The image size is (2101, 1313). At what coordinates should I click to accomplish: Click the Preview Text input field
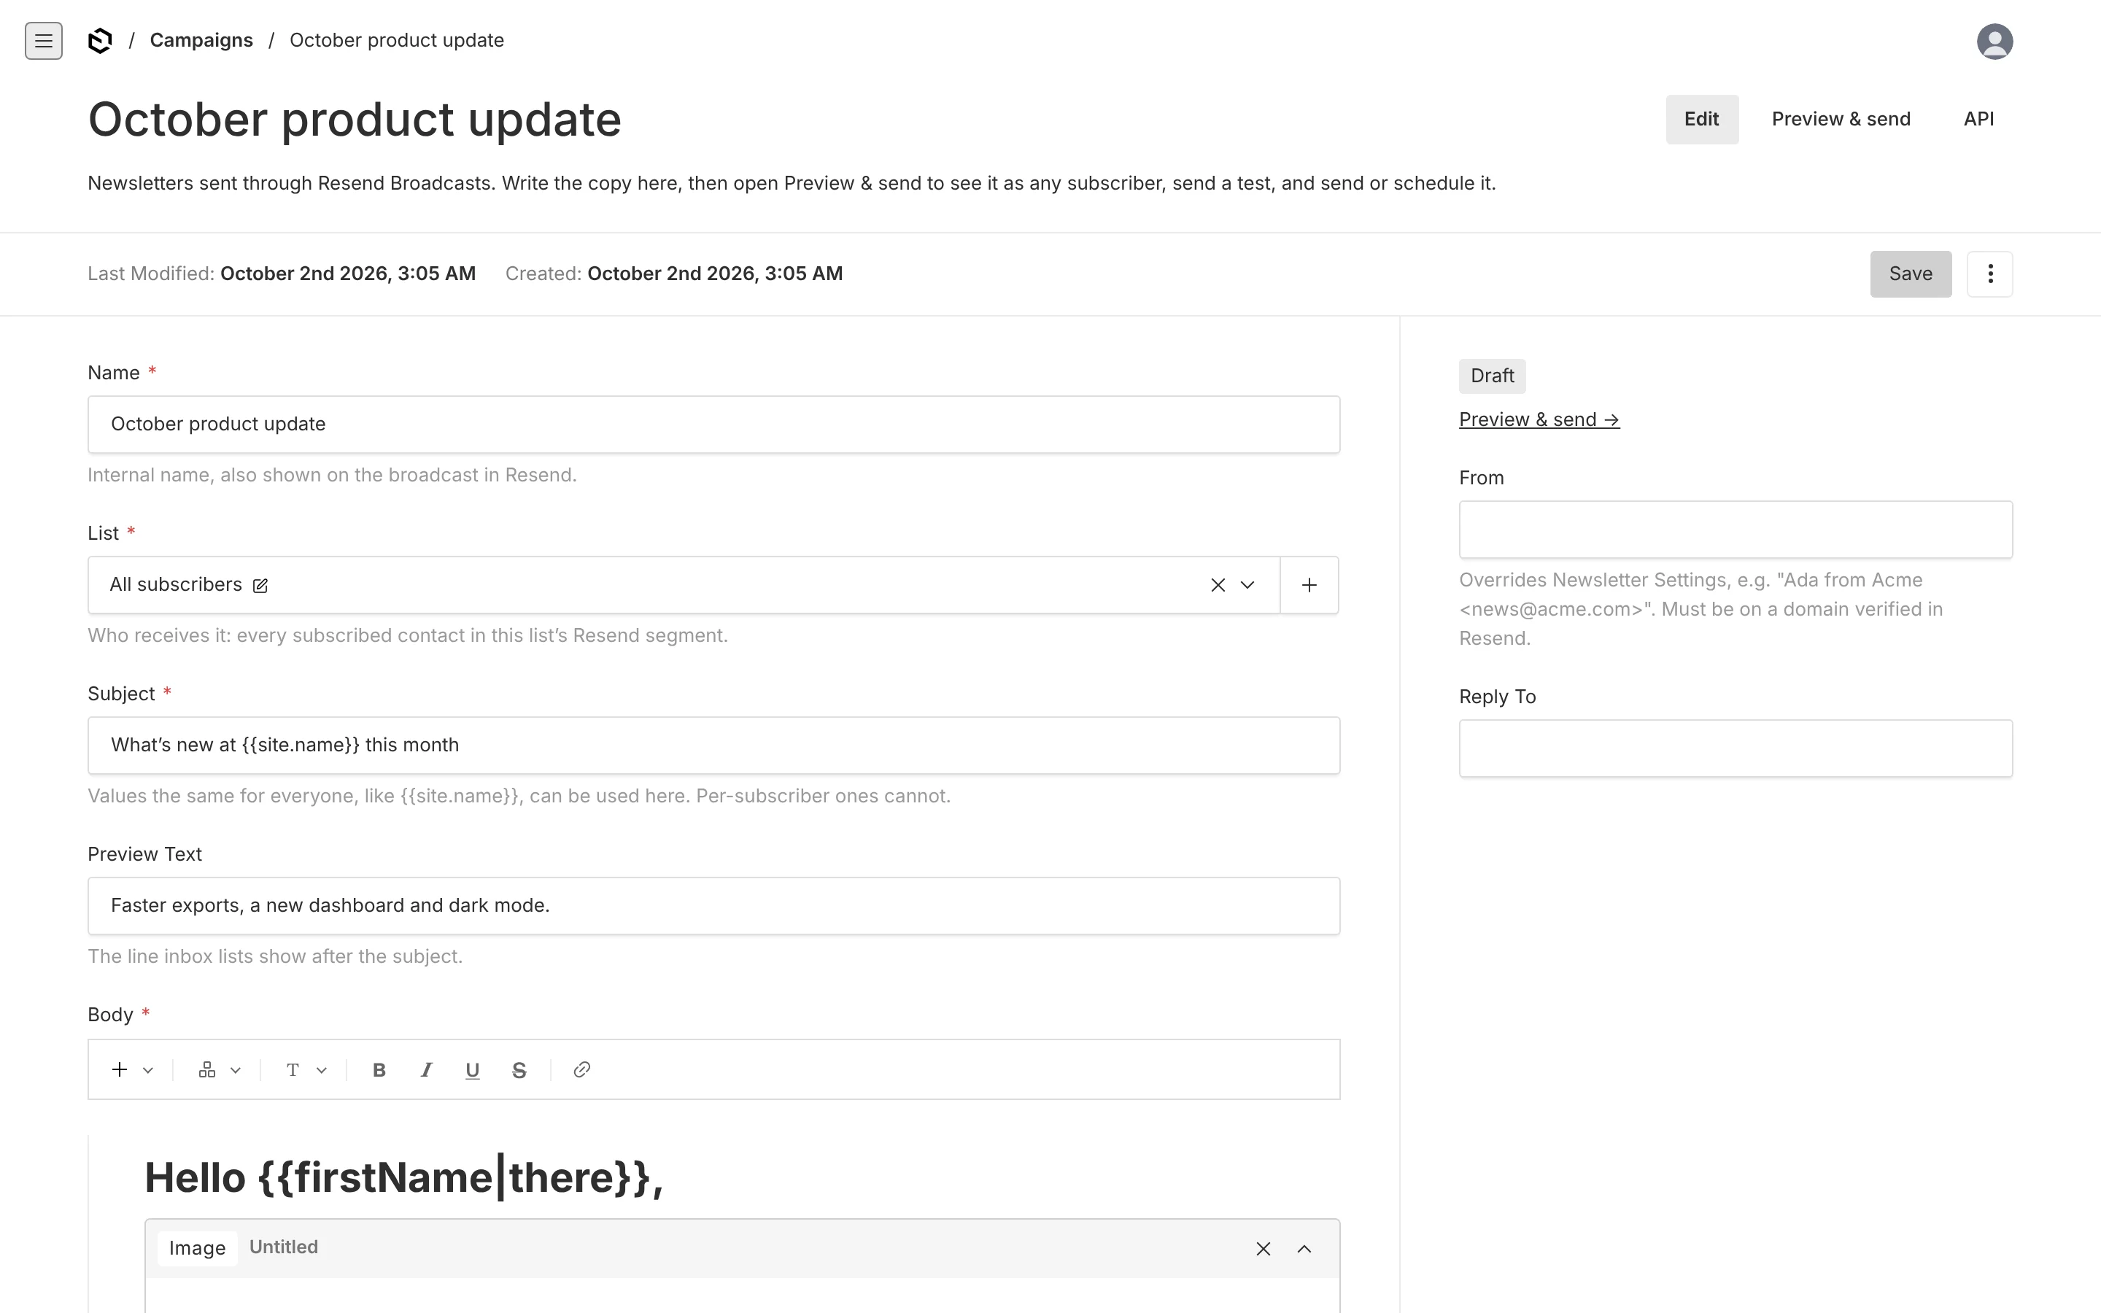click(x=713, y=906)
